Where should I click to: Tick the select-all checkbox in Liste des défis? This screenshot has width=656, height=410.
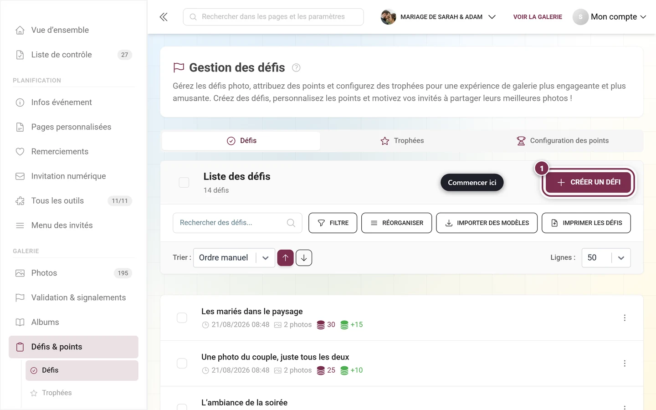[184, 183]
